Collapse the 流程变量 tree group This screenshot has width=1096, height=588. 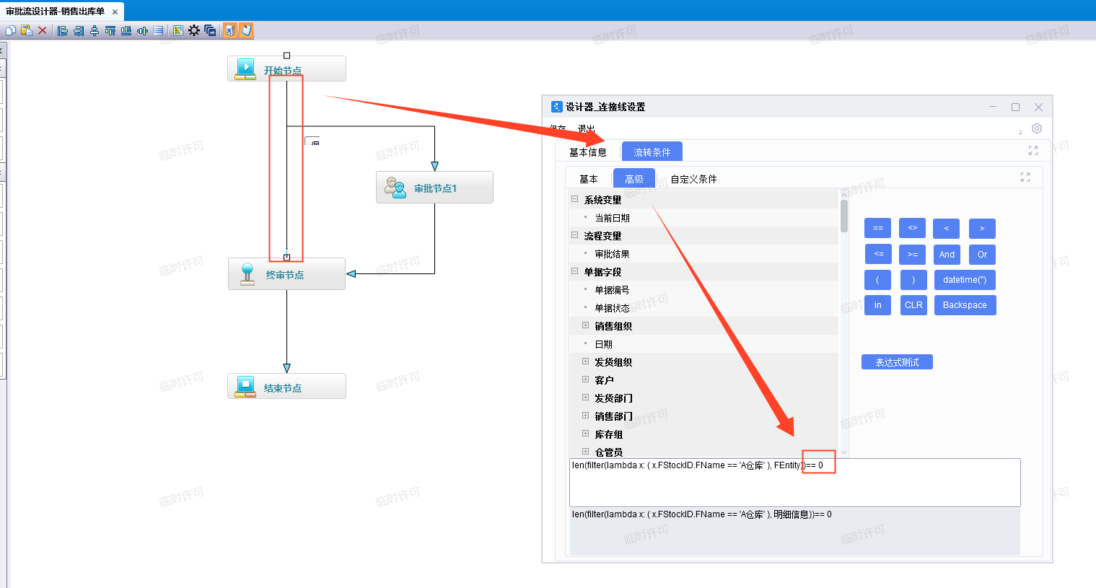click(x=575, y=235)
